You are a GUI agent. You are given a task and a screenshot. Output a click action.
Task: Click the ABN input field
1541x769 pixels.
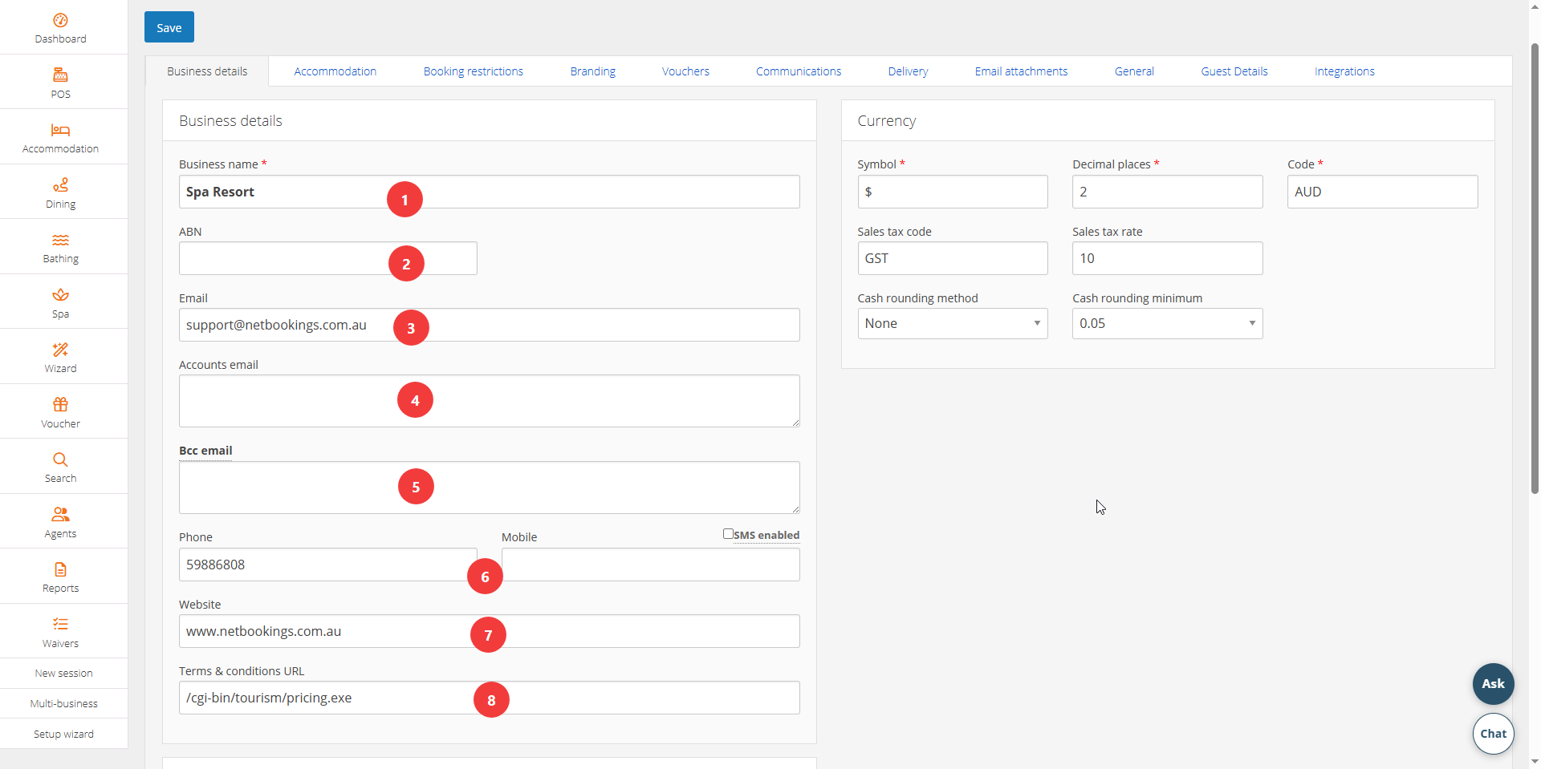[x=327, y=258]
